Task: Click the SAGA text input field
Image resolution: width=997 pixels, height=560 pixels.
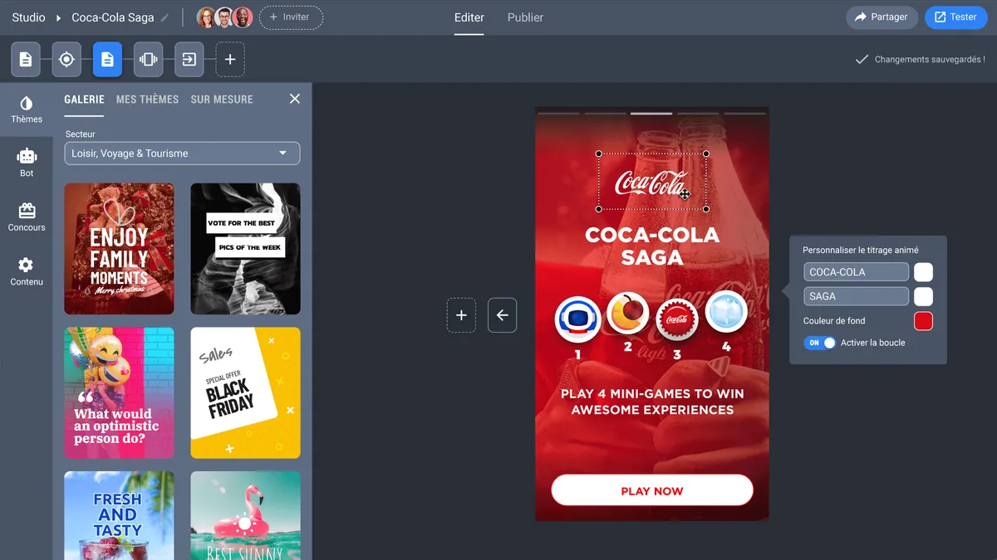Action: 856,296
